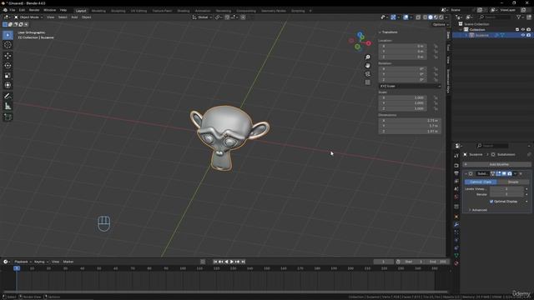534x300 pixels.
Task: Open the Object properties tab icon
Action: click(456, 217)
